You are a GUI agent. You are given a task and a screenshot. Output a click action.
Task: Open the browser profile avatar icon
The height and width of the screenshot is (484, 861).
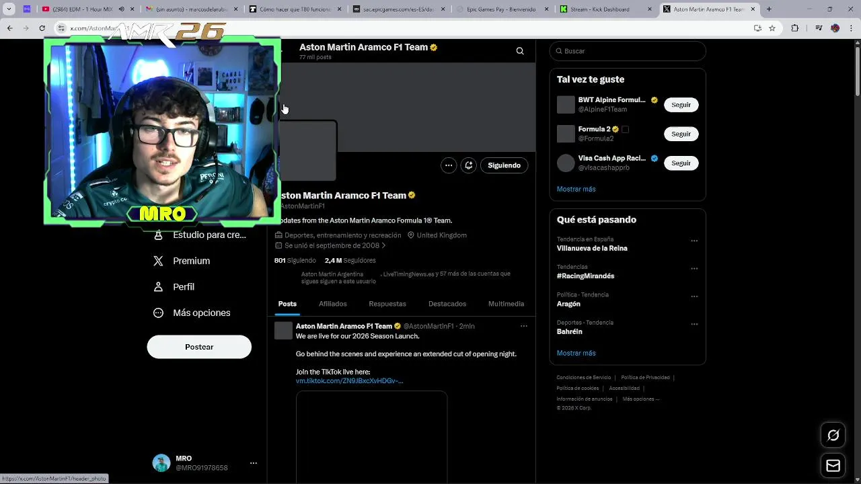tap(835, 28)
